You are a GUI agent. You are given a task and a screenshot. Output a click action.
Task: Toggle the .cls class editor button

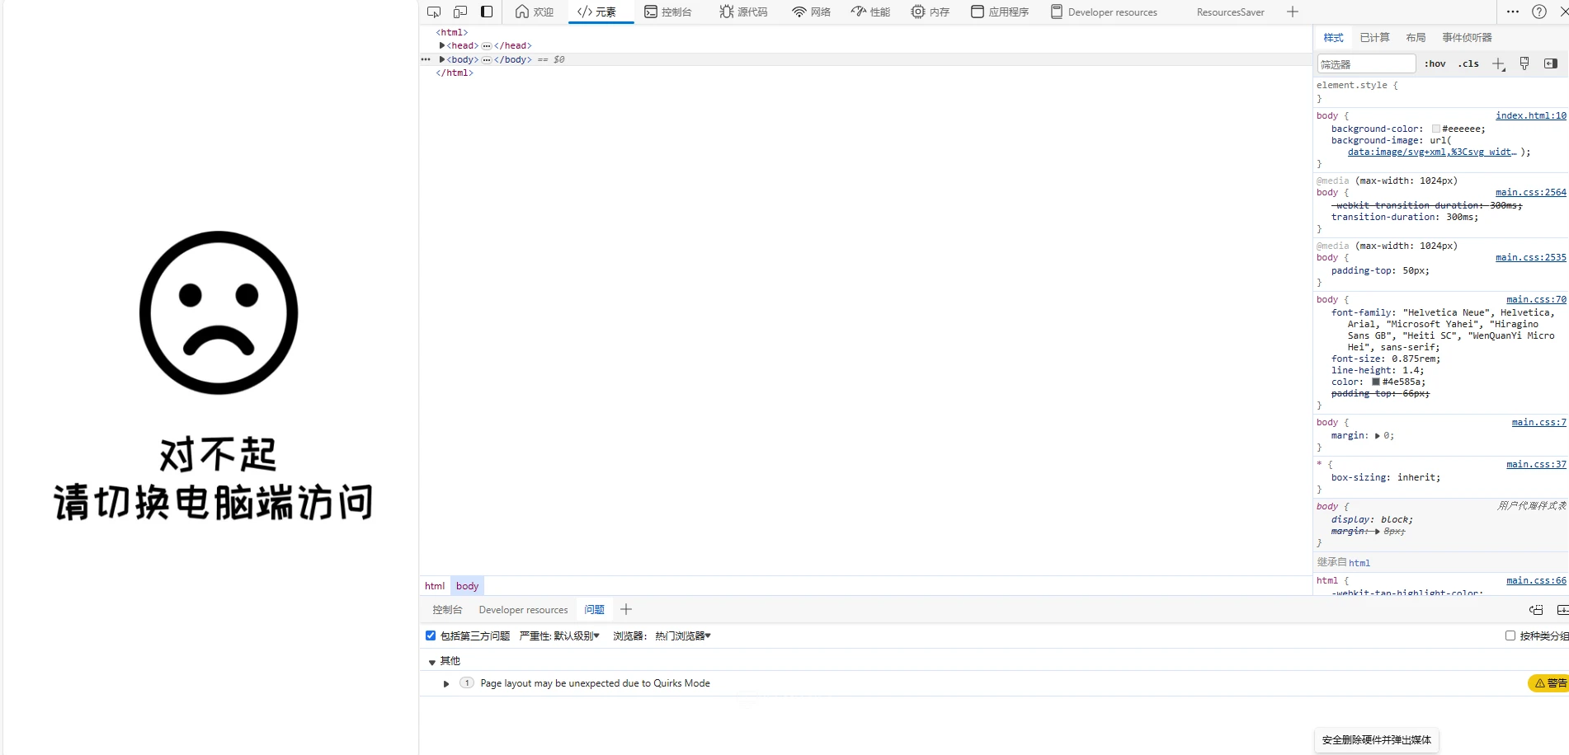click(1468, 63)
